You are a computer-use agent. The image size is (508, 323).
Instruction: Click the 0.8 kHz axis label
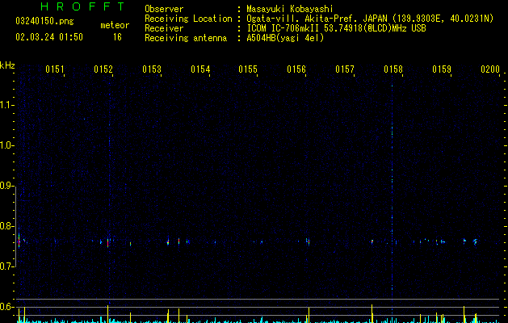tap(7, 226)
